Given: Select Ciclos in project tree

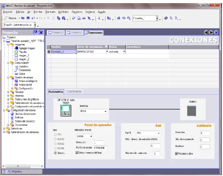Looking at the screenshot, I should click(22, 74).
